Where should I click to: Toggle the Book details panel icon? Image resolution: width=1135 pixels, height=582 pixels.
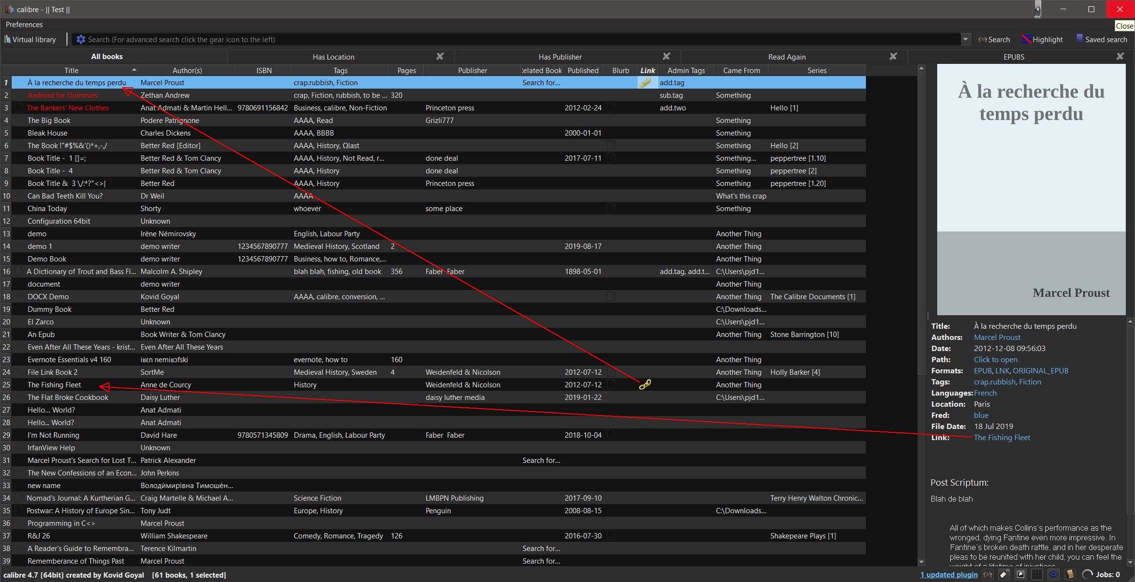pos(1070,575)
